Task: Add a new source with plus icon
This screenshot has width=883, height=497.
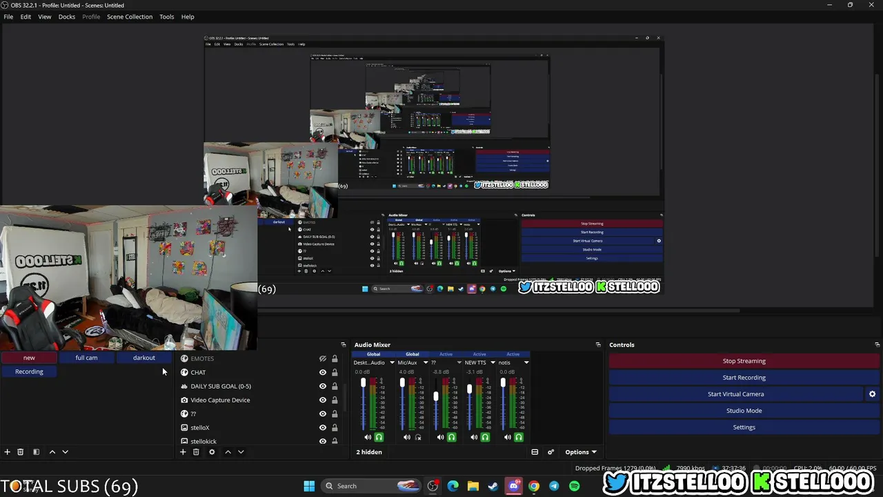Action: pos(183,452)
